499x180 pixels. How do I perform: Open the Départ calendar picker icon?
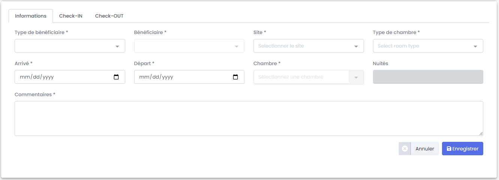pyautogui.click(x=235, y=77)
